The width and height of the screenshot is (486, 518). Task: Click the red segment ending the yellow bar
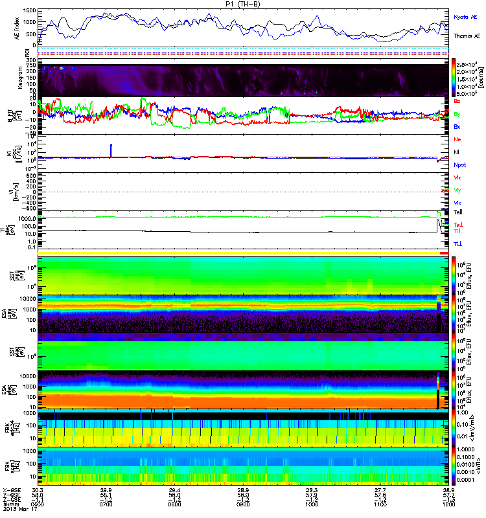click(x=445, y=253)
